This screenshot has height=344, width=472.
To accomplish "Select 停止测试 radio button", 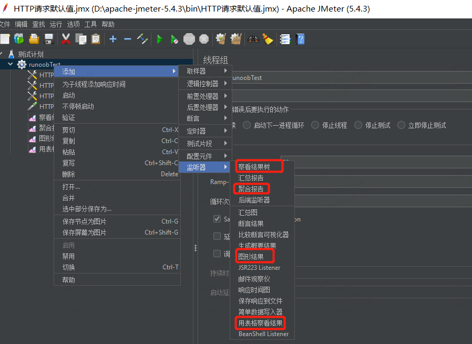I will coord(358,125).
